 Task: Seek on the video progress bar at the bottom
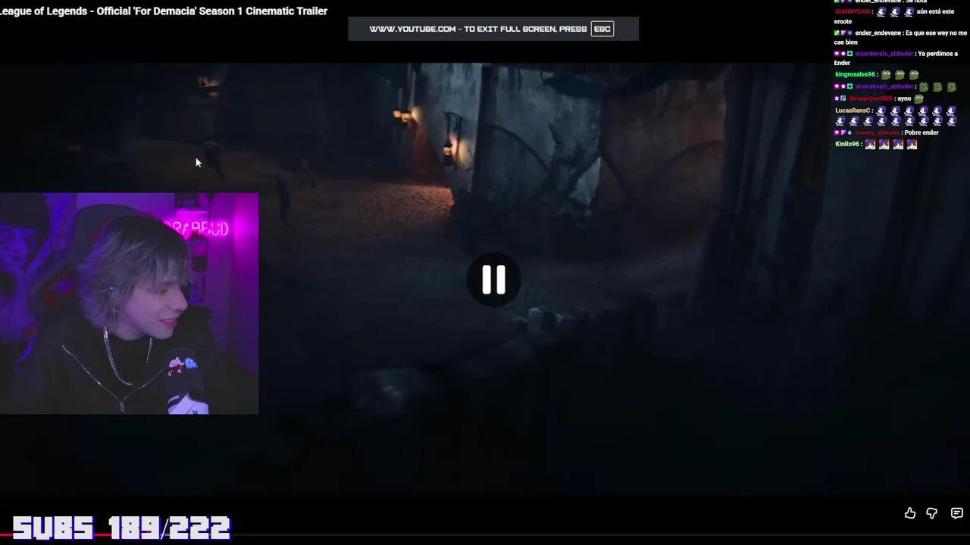click(x=485, y=534)
